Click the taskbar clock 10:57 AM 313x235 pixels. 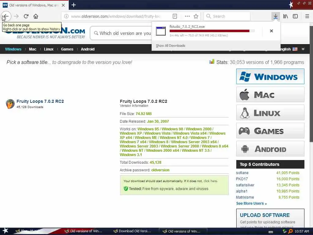(302, 231)
